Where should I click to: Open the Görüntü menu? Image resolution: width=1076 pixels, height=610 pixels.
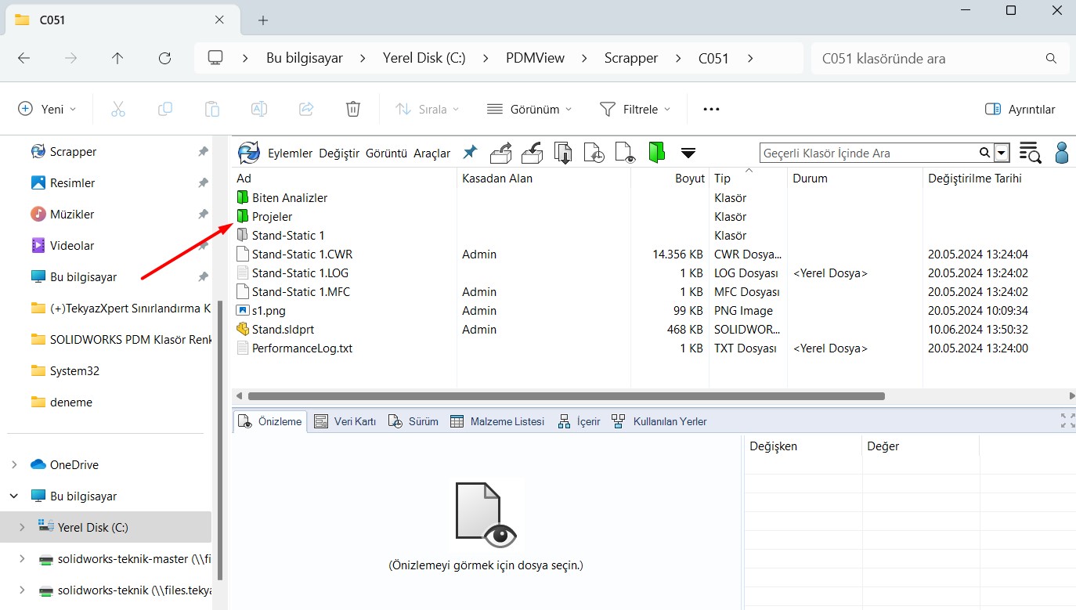point(387,153)
